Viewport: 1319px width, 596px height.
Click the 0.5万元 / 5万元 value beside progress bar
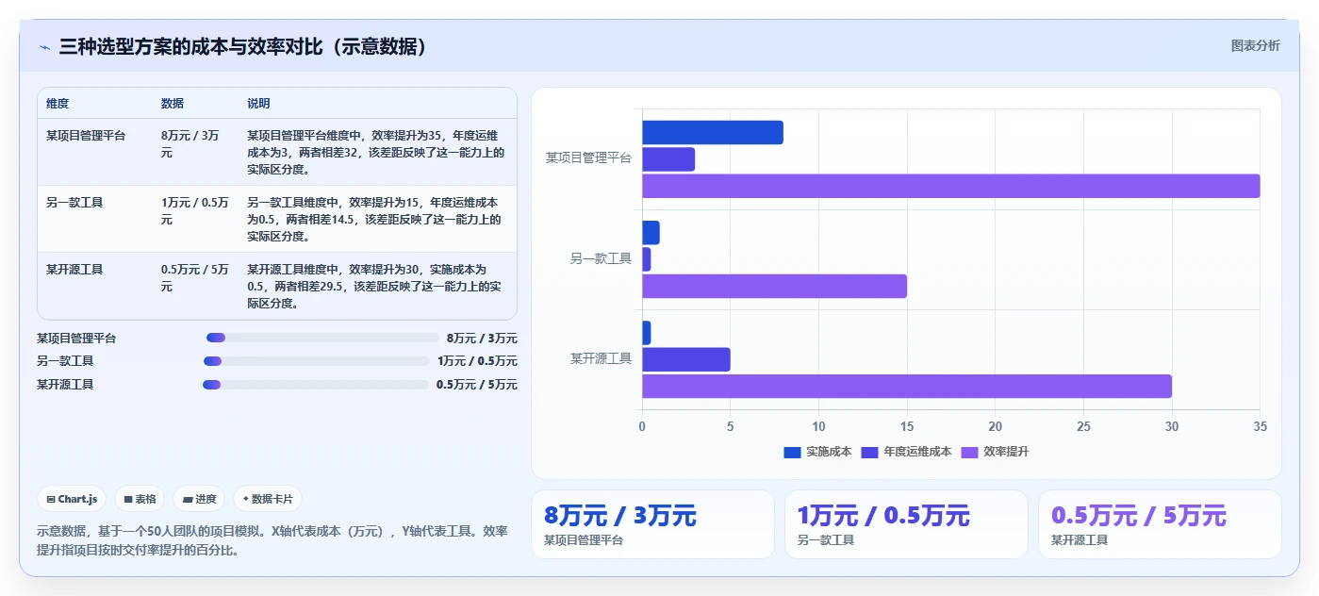pos(477,384)
